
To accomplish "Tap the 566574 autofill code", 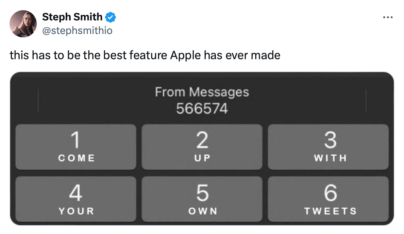I will (202, 109).
